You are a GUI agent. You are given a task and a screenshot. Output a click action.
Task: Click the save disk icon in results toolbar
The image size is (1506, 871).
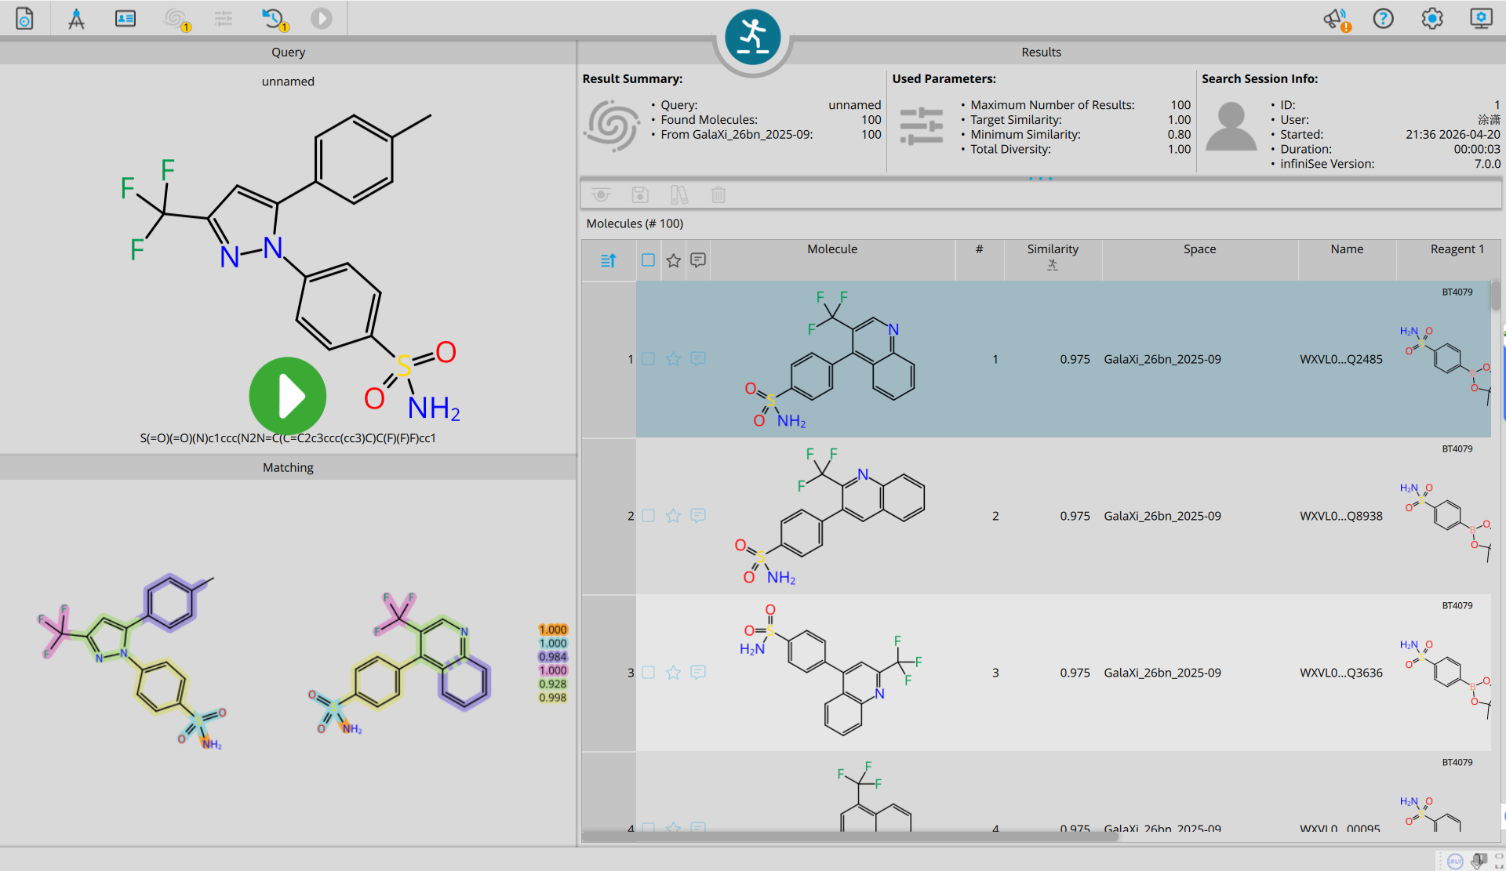[640, 194]
